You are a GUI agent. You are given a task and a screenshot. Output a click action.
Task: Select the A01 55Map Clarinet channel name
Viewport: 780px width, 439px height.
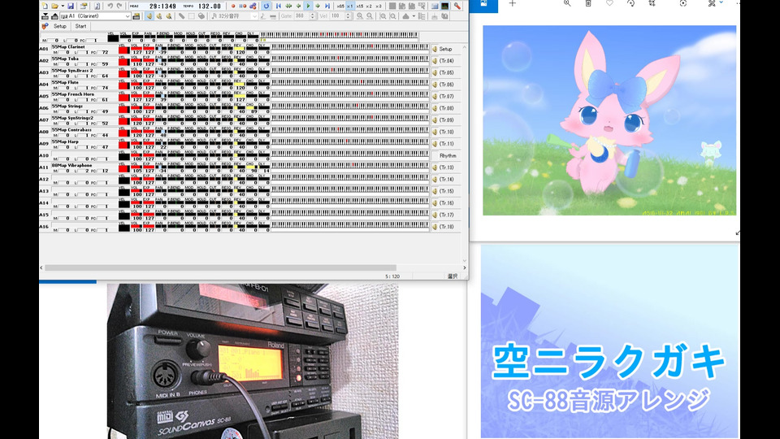68,47
